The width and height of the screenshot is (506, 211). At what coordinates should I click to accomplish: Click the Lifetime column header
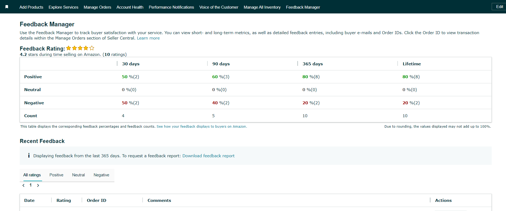click(x=412, y=64)
